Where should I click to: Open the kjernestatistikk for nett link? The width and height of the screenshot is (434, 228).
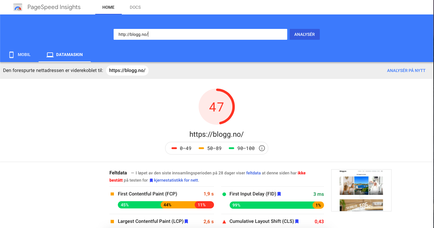pyautogui.click(x=176, y=180)
